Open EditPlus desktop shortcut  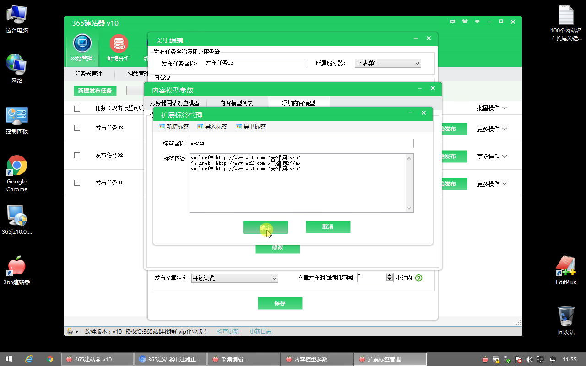tap(566, 270)
